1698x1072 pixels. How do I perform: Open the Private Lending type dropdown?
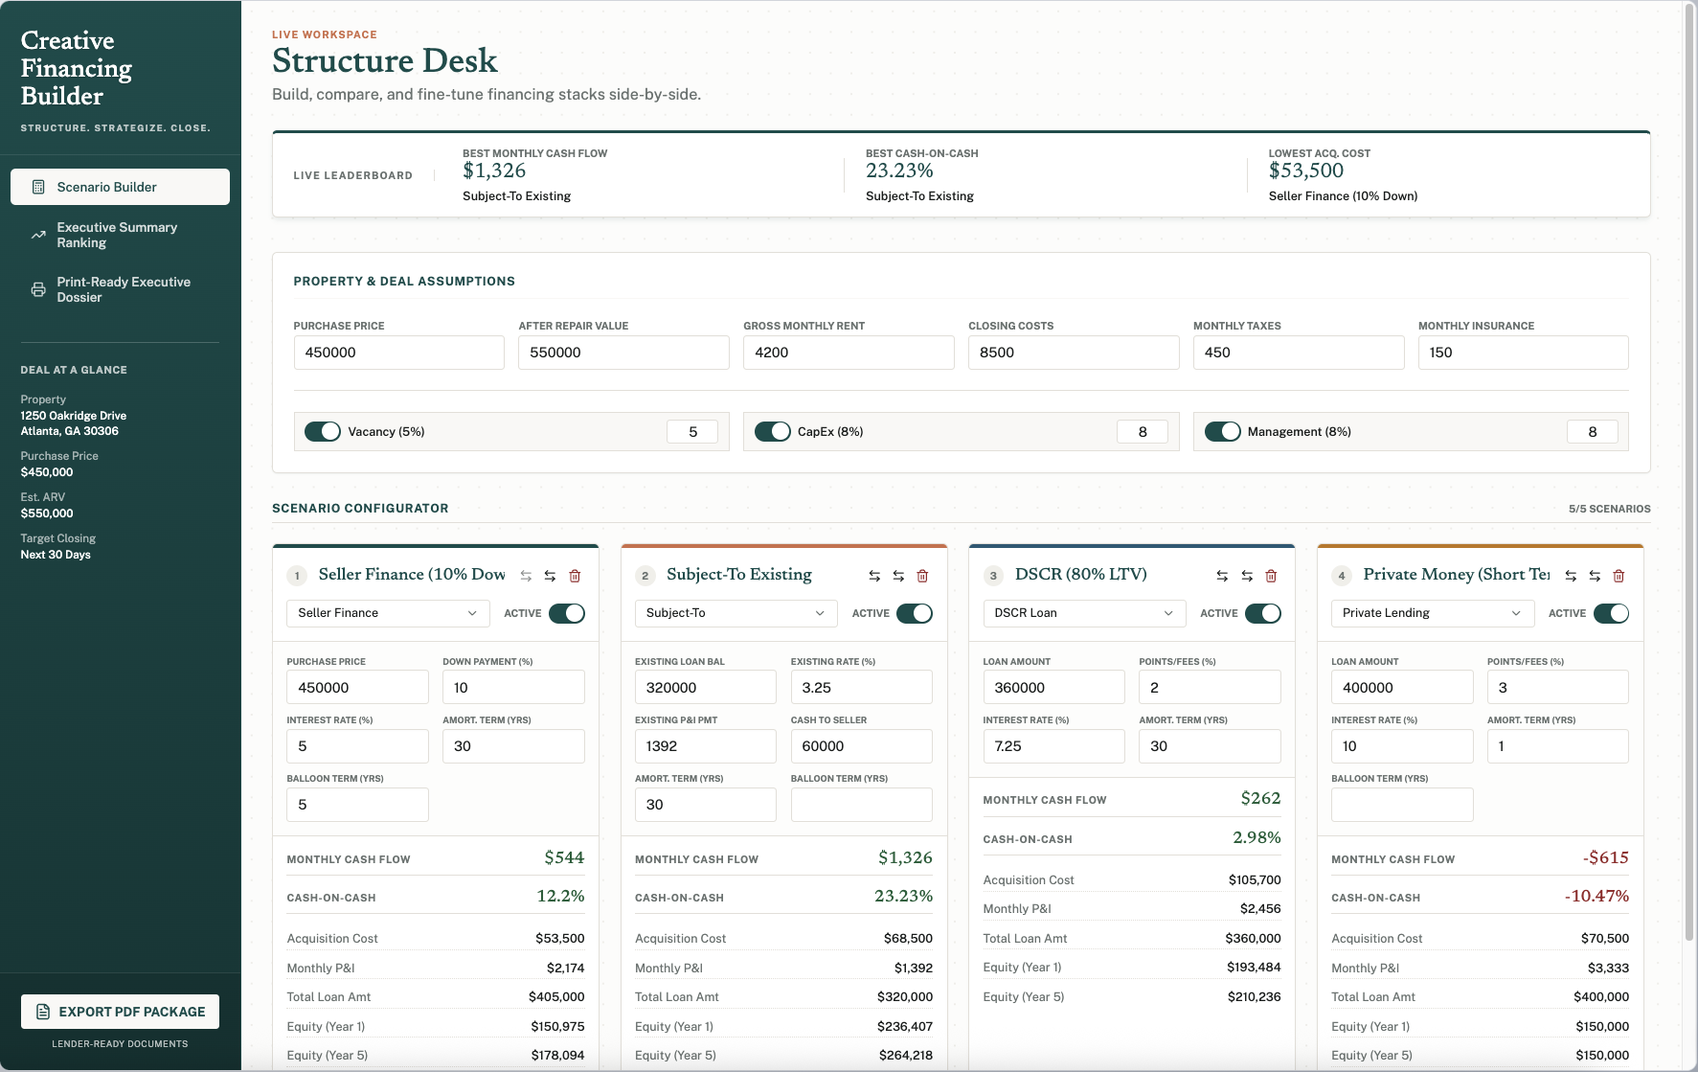click(1433, 613)
